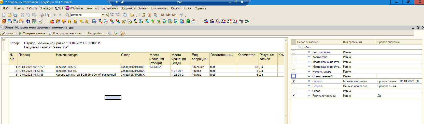424x124 pixels.
Task: Click the info circle icon in toolbar
Action: click(x=132, y=15)
